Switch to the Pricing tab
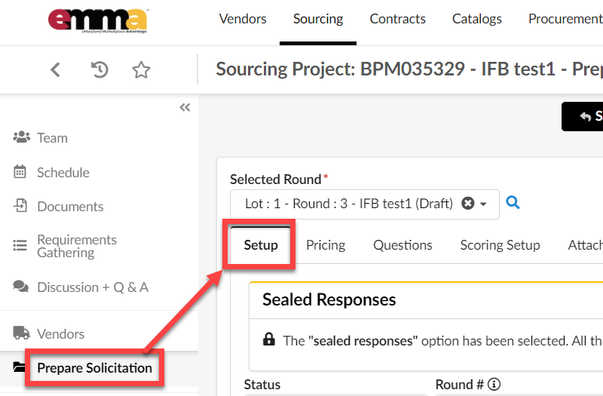Screen dimensions: 603x396 (x=326, y=245)
